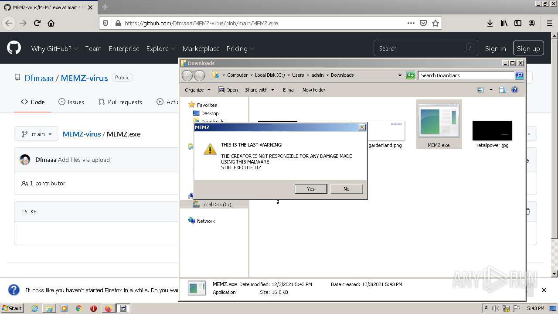Open Firefox page actions ellipsis menu
This screenshot has width=558, height=314.
tap(411, 23)
